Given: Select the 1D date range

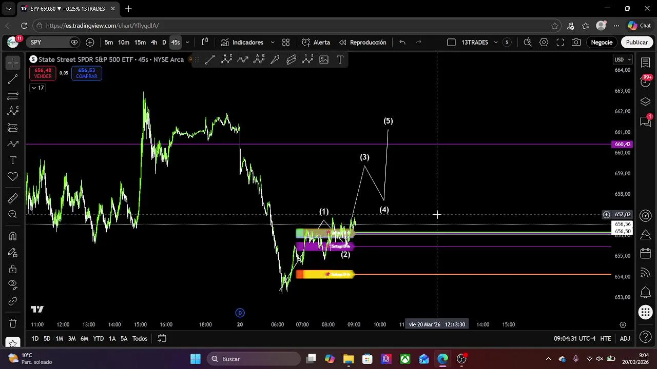Looking at the screenshot, I should (x=35, y=339).
